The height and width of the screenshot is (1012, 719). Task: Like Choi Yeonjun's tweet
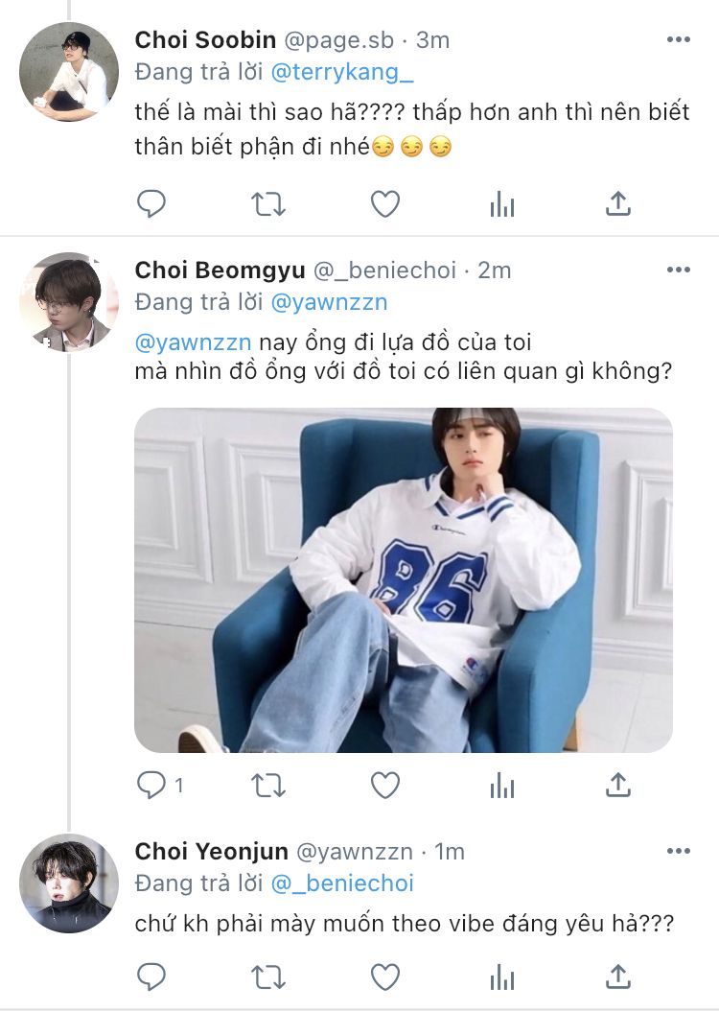click(x=384, y=977)
